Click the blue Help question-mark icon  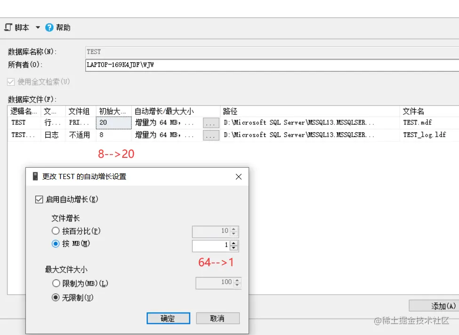click(x=49, y=27)
